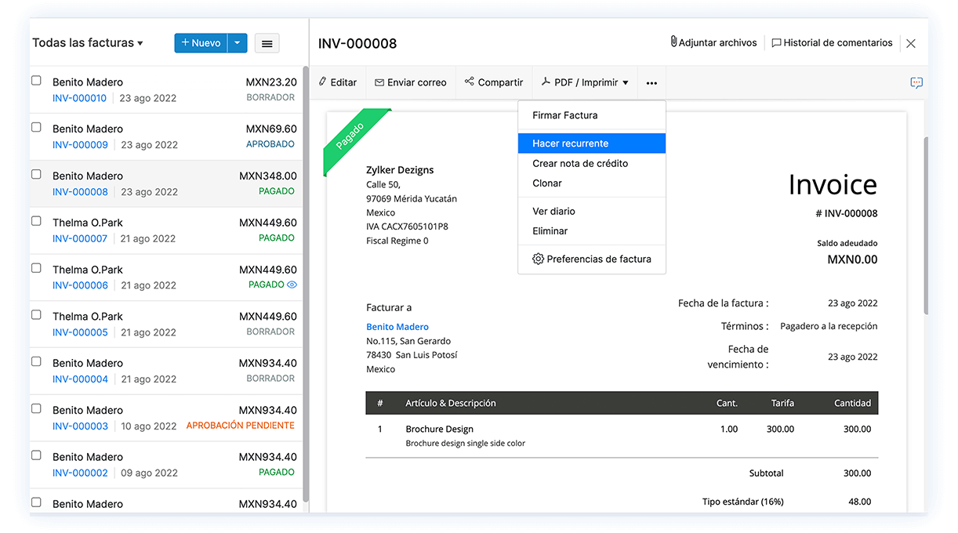Select Hacer recurrente from the menu
Screen dimensions: 958x533
coord(570,143)
